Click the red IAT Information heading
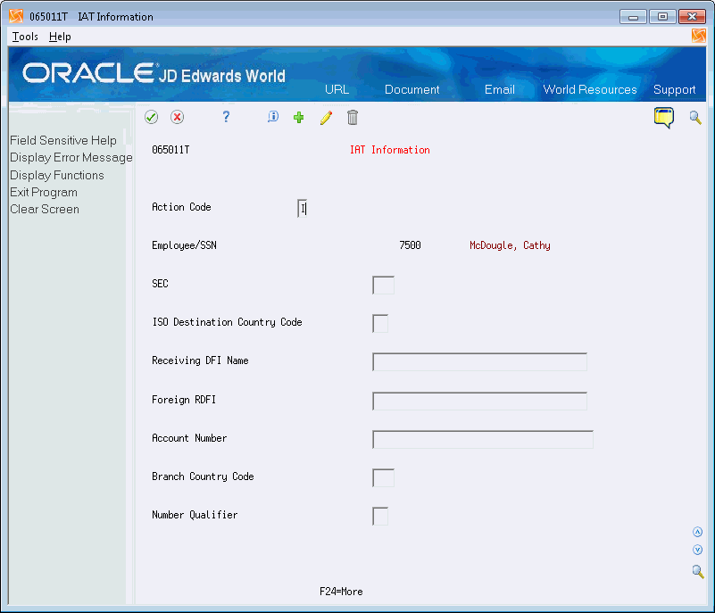The image size is (715, 613). (x=390, y=150)
